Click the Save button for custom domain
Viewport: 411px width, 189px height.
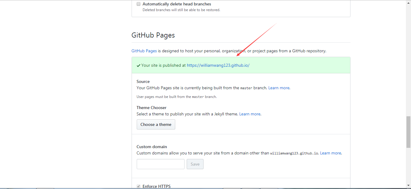[x=195, y=164]
